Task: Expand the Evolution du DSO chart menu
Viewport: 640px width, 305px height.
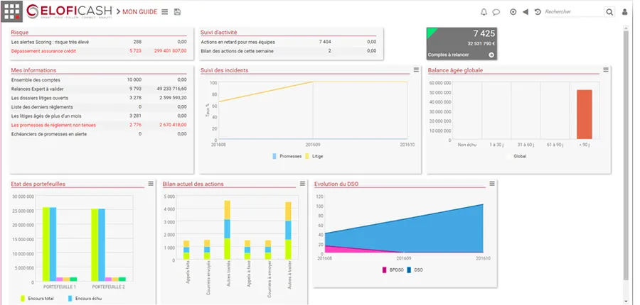Action: pos(492,184)
